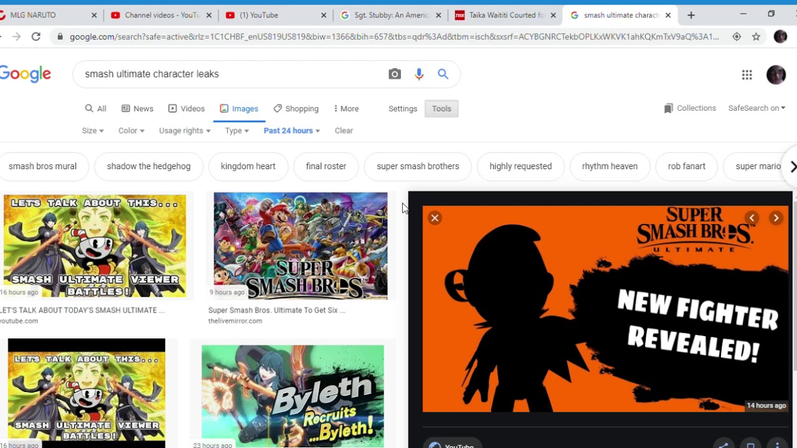797x448 pixels.
Task: Expand the More search categories menu
Action: pyautogui.click(x=346, y=108)
